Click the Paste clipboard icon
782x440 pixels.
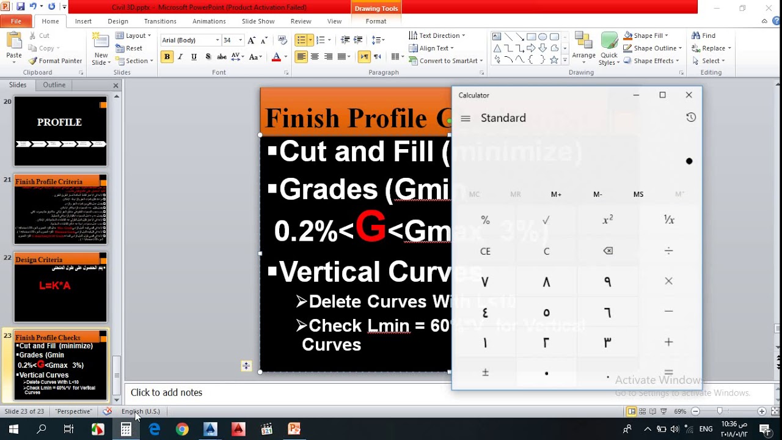[x=13, y=42]
